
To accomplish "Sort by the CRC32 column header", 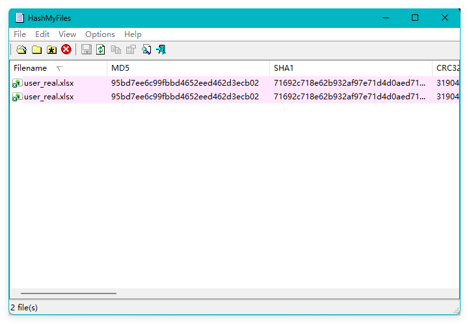I will 446,68.
